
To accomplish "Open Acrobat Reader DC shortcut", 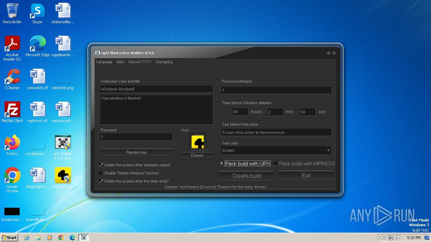I will click(x=12, y=48).
